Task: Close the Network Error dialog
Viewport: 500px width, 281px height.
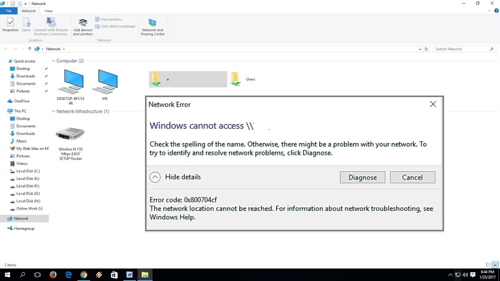Action: tap(433, 104)
